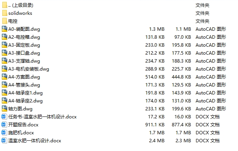The width and height of the screenshot is (238, 151).
Task: Select the A2-电控箱.dwg file icon
Action: coord(5,37)
